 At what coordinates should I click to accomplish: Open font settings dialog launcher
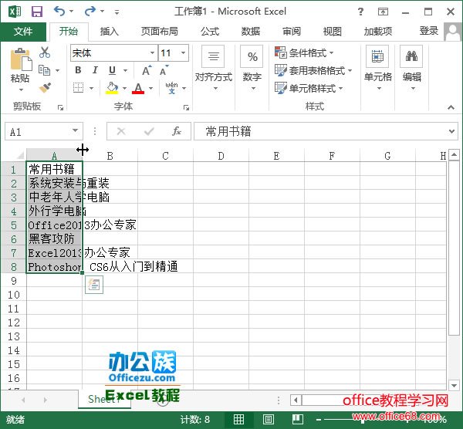(186, 107)
